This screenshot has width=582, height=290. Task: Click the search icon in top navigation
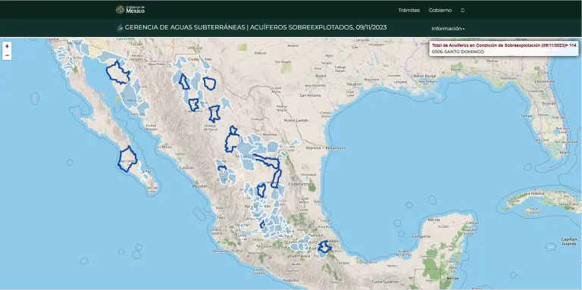click(462, 11)
